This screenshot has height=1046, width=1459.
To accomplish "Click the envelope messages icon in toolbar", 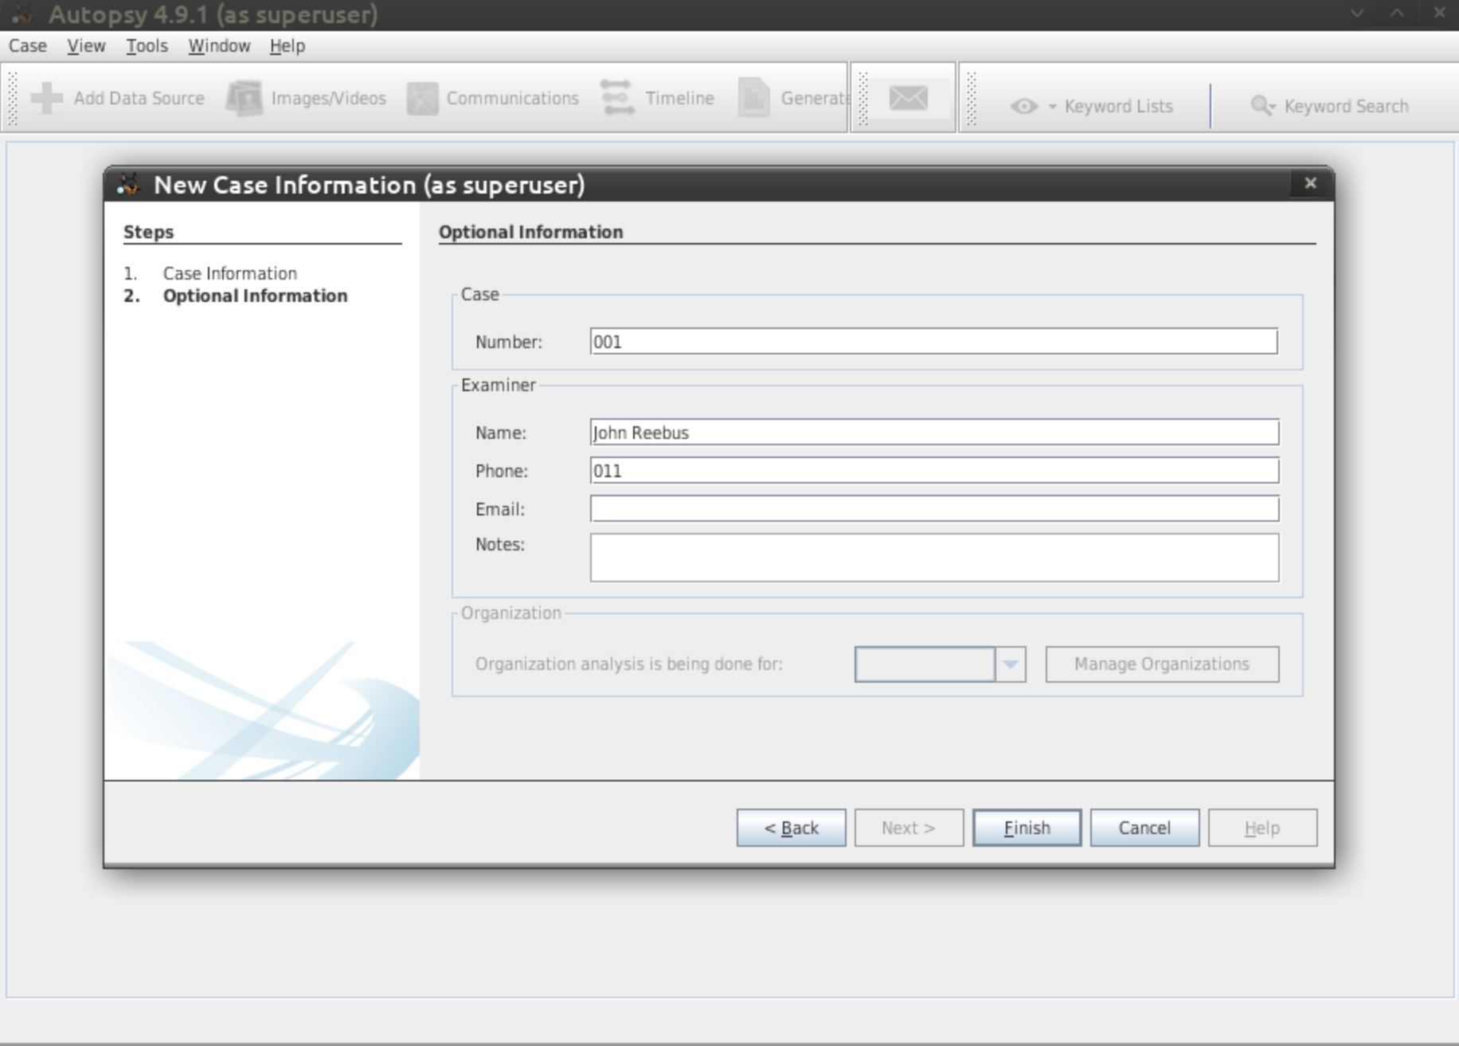I will (909, 98).
